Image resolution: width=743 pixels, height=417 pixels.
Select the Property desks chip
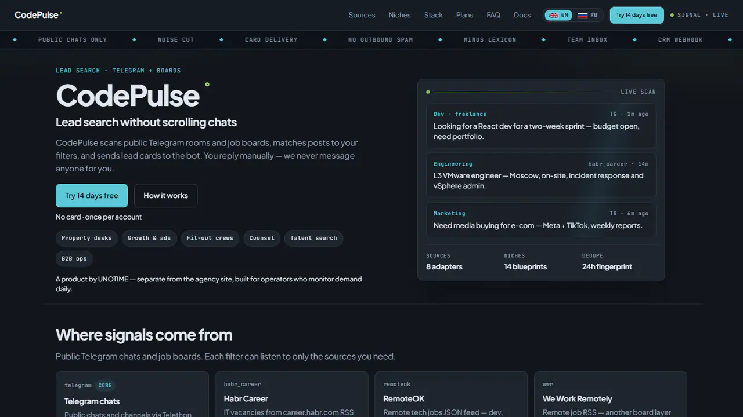tap(86, 238)
